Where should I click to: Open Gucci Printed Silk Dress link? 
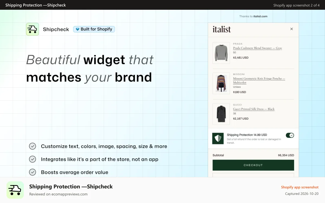click(254, 109)
